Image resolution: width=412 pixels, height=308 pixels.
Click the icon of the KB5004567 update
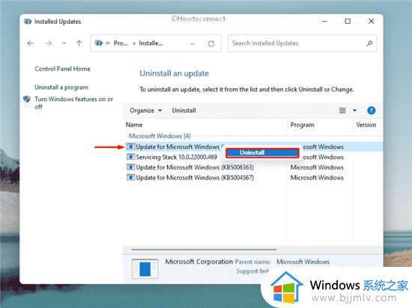tap(130, 177)
